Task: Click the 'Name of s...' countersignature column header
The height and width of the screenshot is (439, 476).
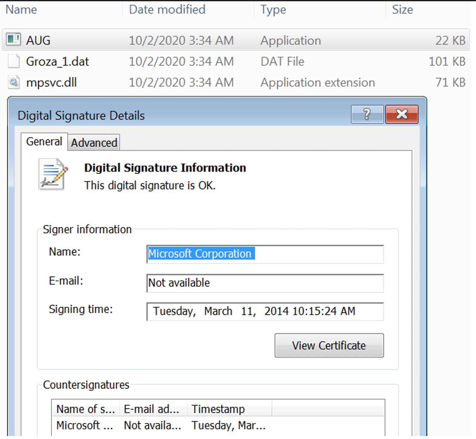Action: 86,409
